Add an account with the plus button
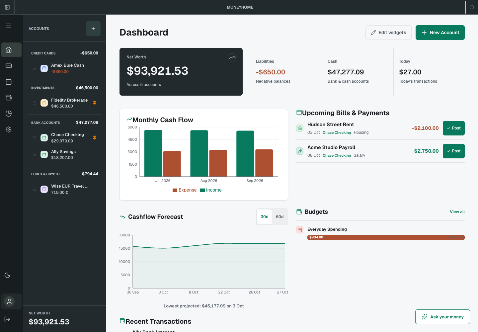This screenshot has width=478, height=332. point(93,29)
